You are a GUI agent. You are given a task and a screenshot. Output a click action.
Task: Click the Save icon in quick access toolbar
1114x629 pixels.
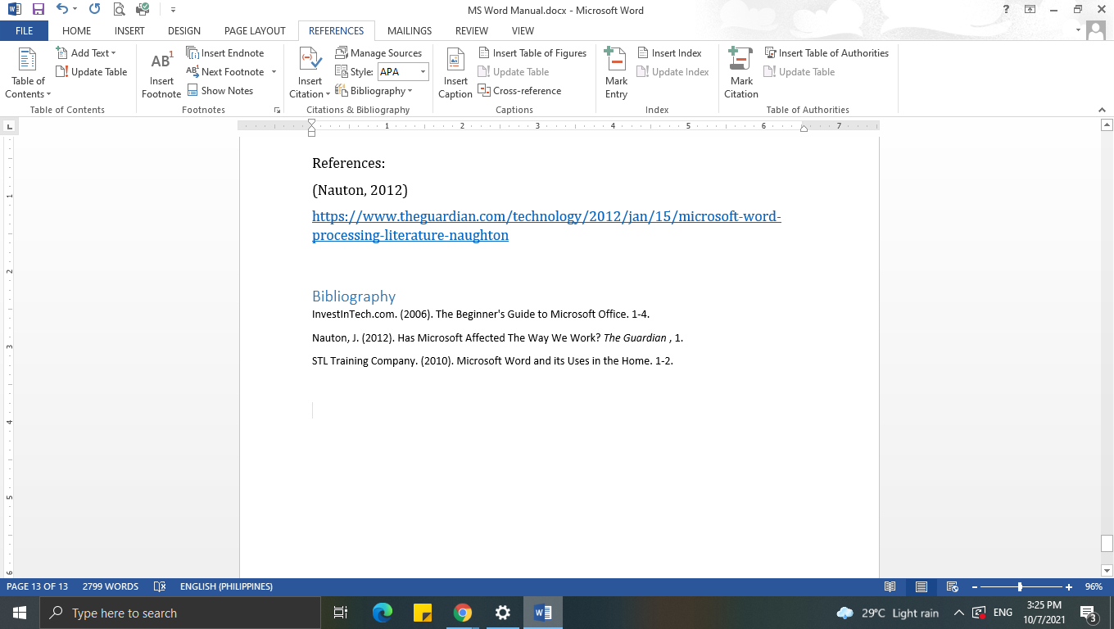[38, 10]
